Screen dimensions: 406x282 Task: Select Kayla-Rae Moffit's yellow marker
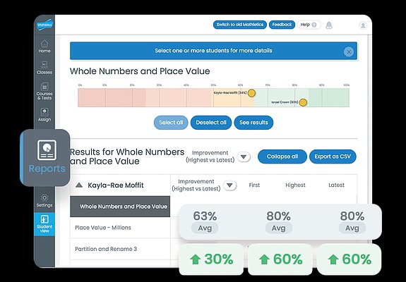click(251, 93)
